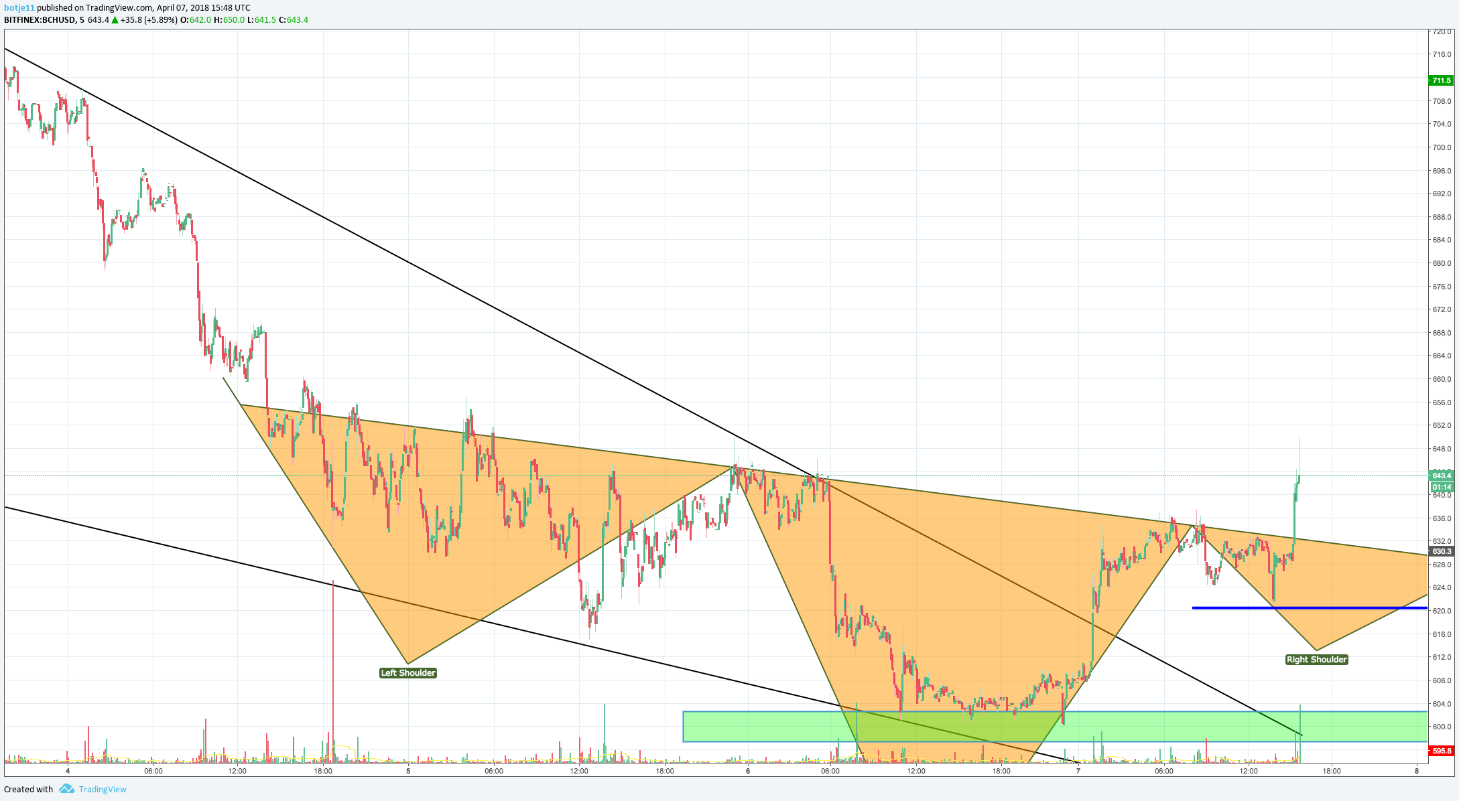This screenshot has width=1459, height=801.
Task: Click date label 6 on time axis
Action: [x=748, y=771]
